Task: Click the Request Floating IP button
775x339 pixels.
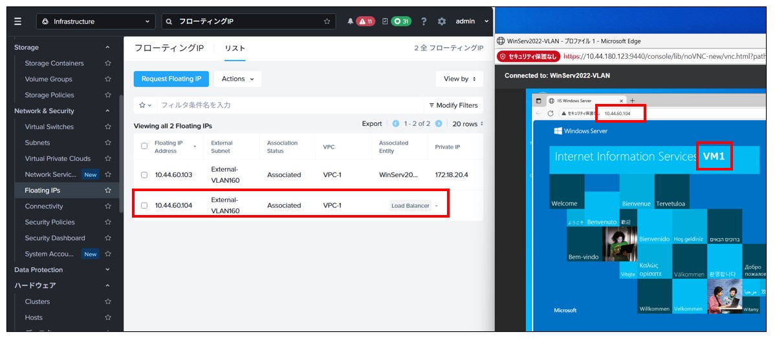Action: point(171,79)
